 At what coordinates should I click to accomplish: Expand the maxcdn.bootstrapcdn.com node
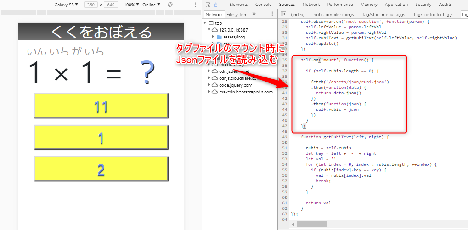pyautogui.click(x=209, y=92)
